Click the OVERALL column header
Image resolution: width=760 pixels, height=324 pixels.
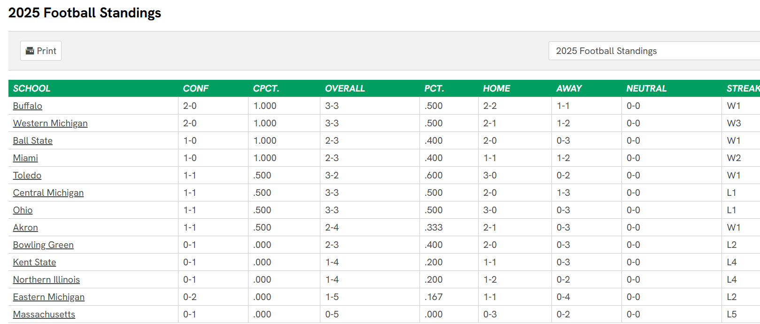point(345,88)
